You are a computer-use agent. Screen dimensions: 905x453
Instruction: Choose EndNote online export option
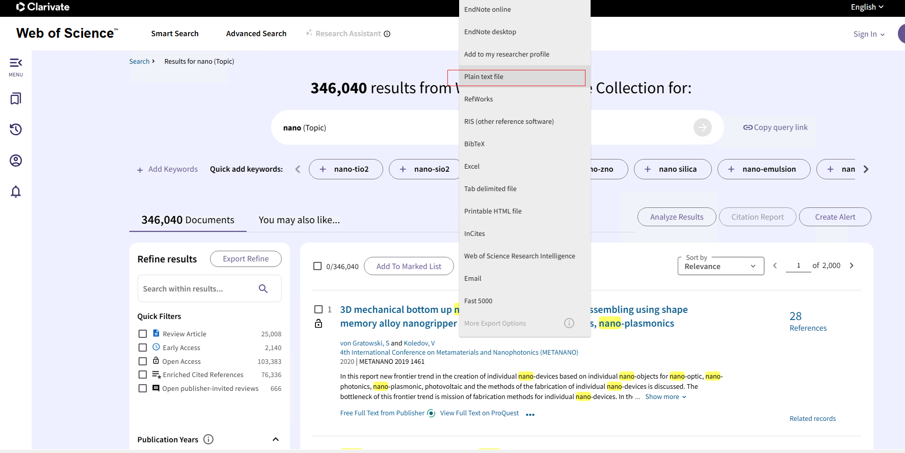click(524, 9)
